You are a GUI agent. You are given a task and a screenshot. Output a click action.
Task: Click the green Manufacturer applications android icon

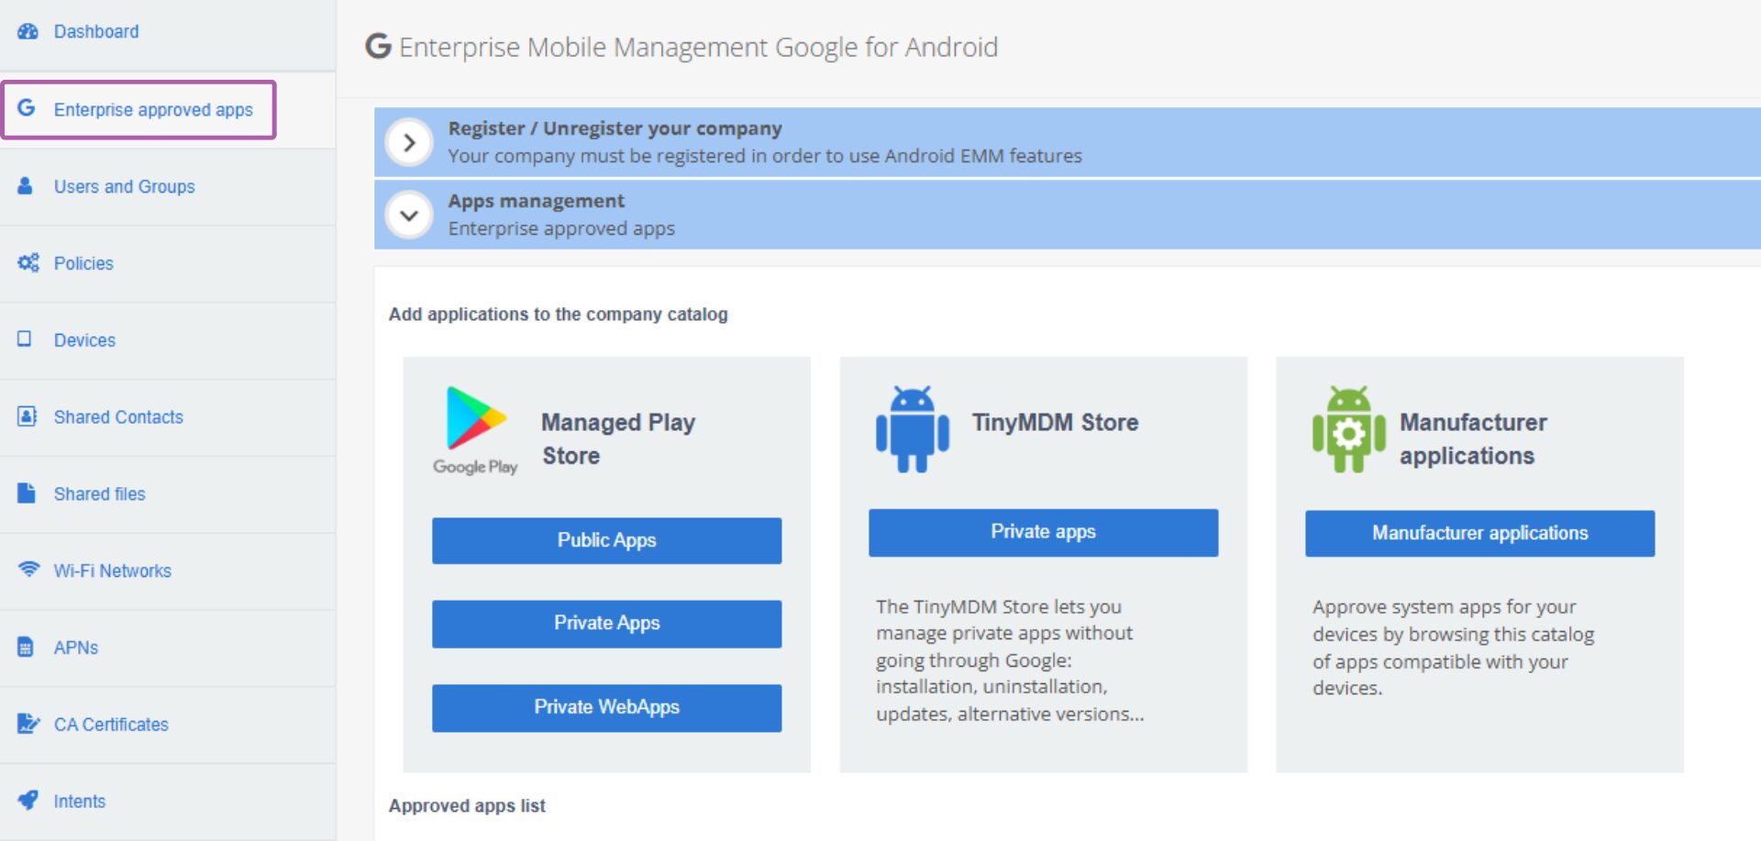point(1349,429)
